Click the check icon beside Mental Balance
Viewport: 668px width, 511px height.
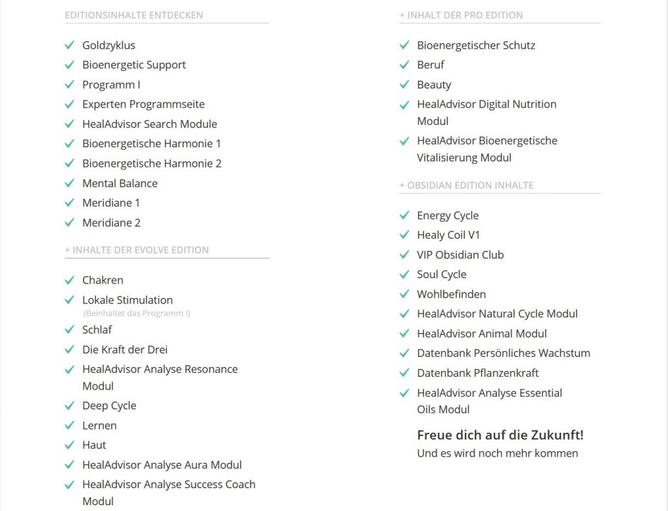[x=69, y=184]
